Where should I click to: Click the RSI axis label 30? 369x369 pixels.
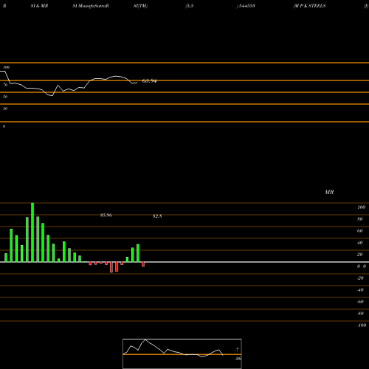(5, 108)
